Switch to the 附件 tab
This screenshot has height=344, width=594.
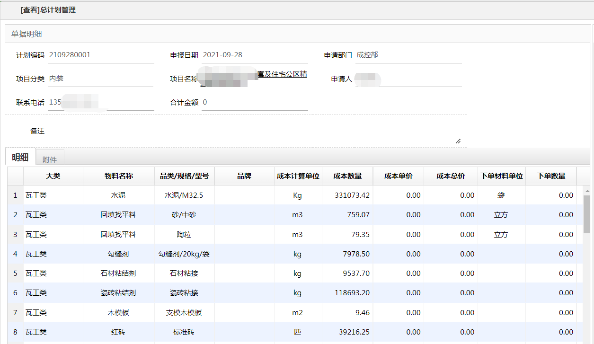50,159
